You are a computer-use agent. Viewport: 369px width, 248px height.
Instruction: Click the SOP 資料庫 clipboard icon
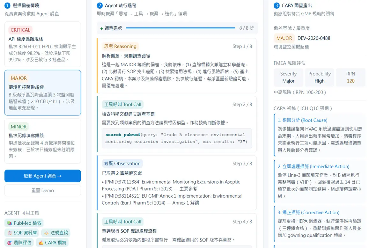coord(10,233)
